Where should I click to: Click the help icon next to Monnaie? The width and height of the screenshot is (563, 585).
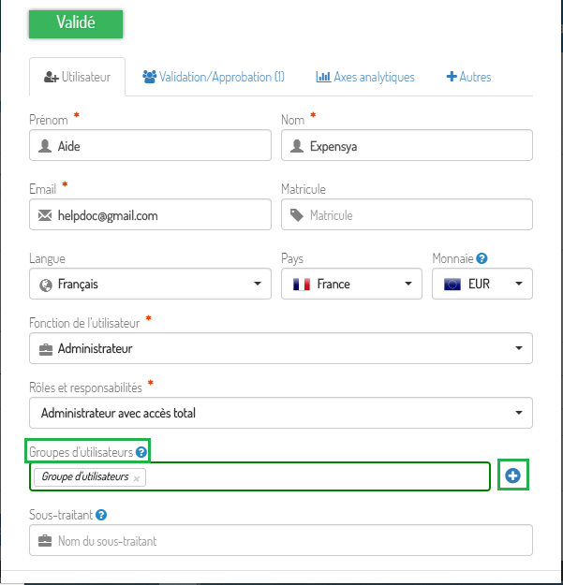tap(482, 258)
